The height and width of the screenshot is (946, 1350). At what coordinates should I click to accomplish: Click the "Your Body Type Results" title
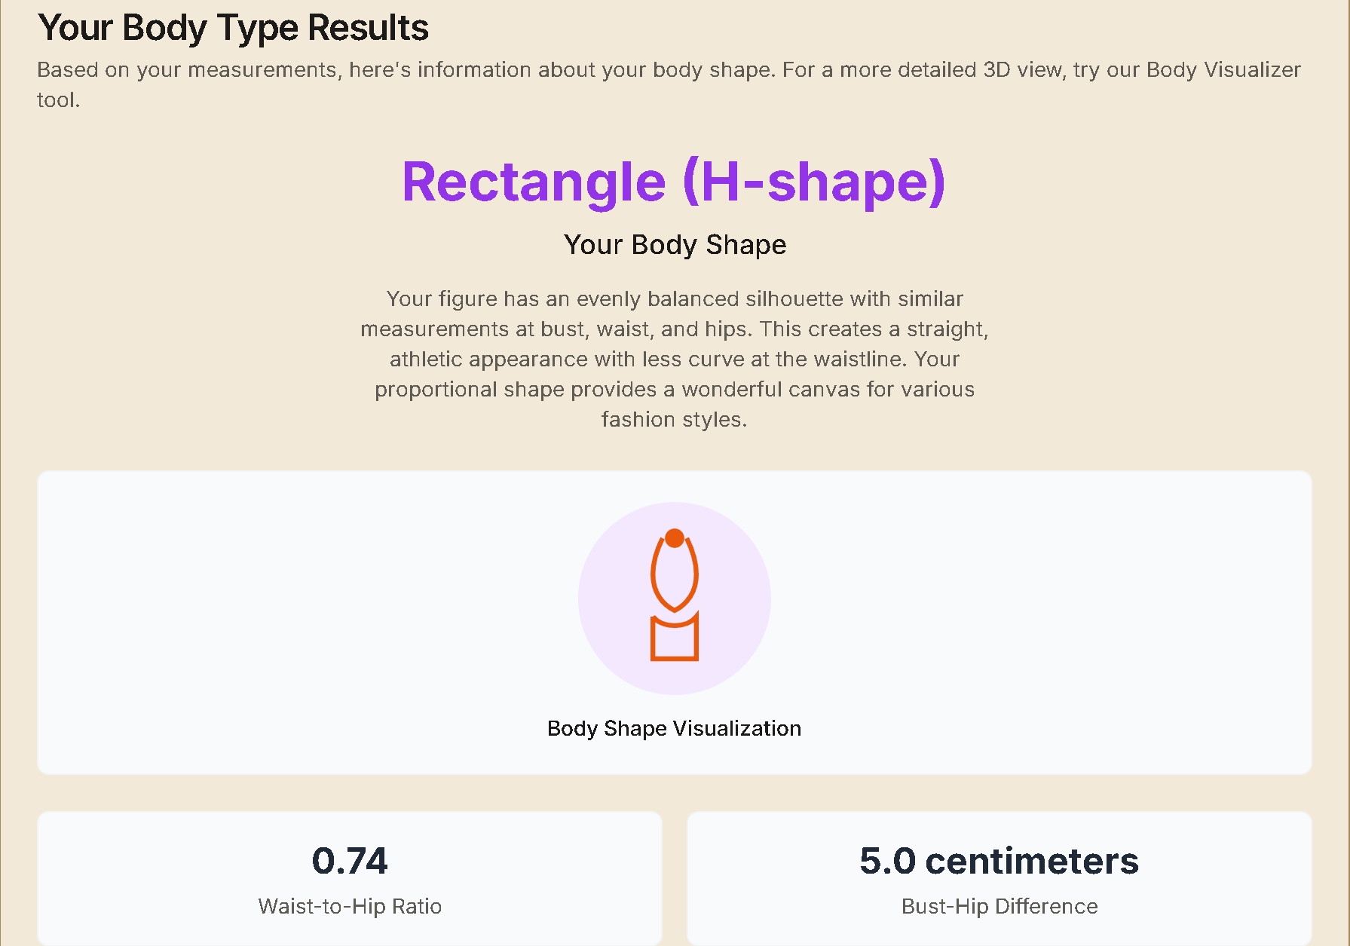233,28
